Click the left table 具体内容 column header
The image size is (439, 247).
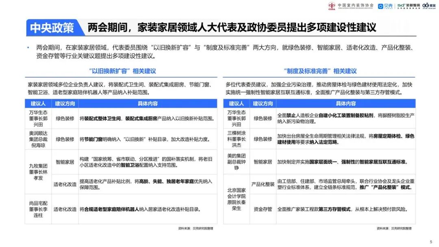(x=148, y=104)
